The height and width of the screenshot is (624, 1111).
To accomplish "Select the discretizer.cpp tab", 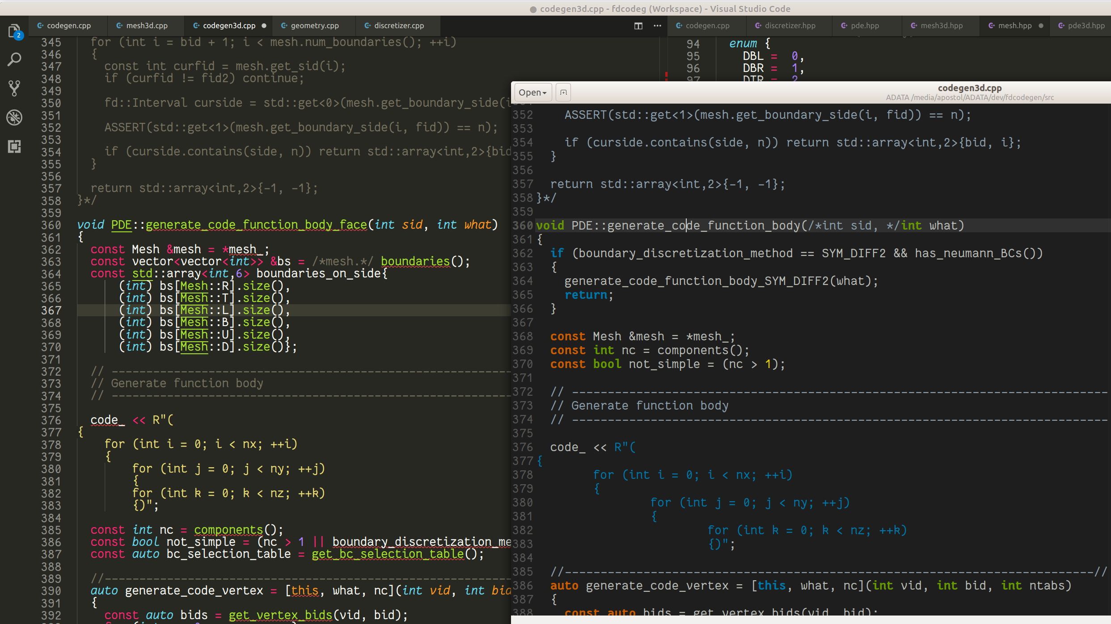I will tap(399, 26).
